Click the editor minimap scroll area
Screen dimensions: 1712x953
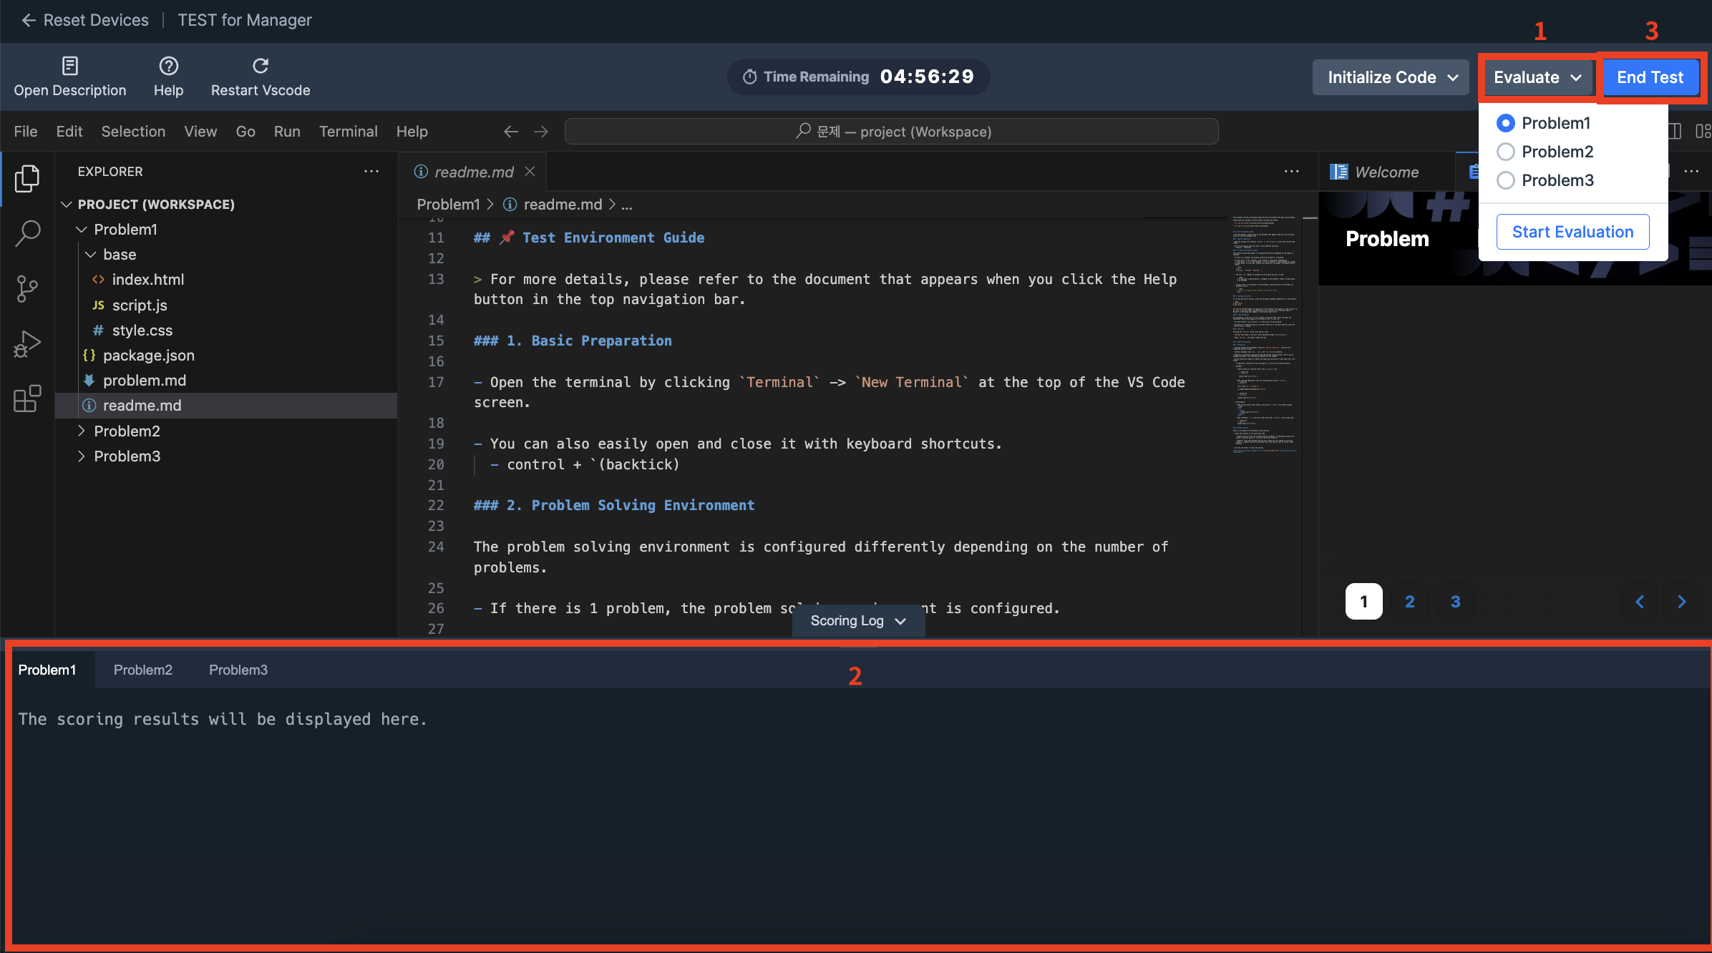tap(1264, 336)
